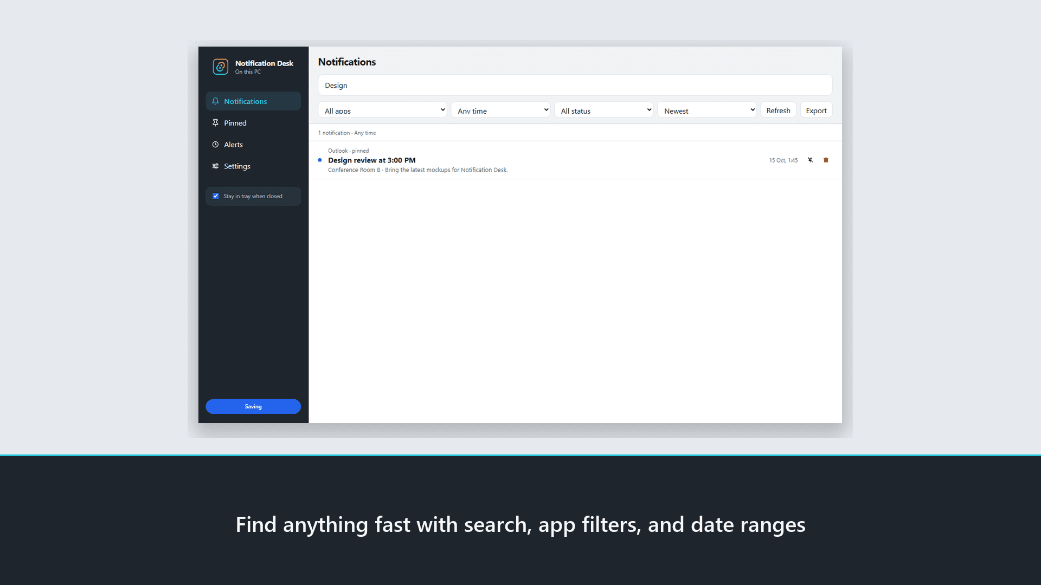Click the bell icon beside Notifications
The height and width of the screenshot is (585, 1041).
click(215, 101)
